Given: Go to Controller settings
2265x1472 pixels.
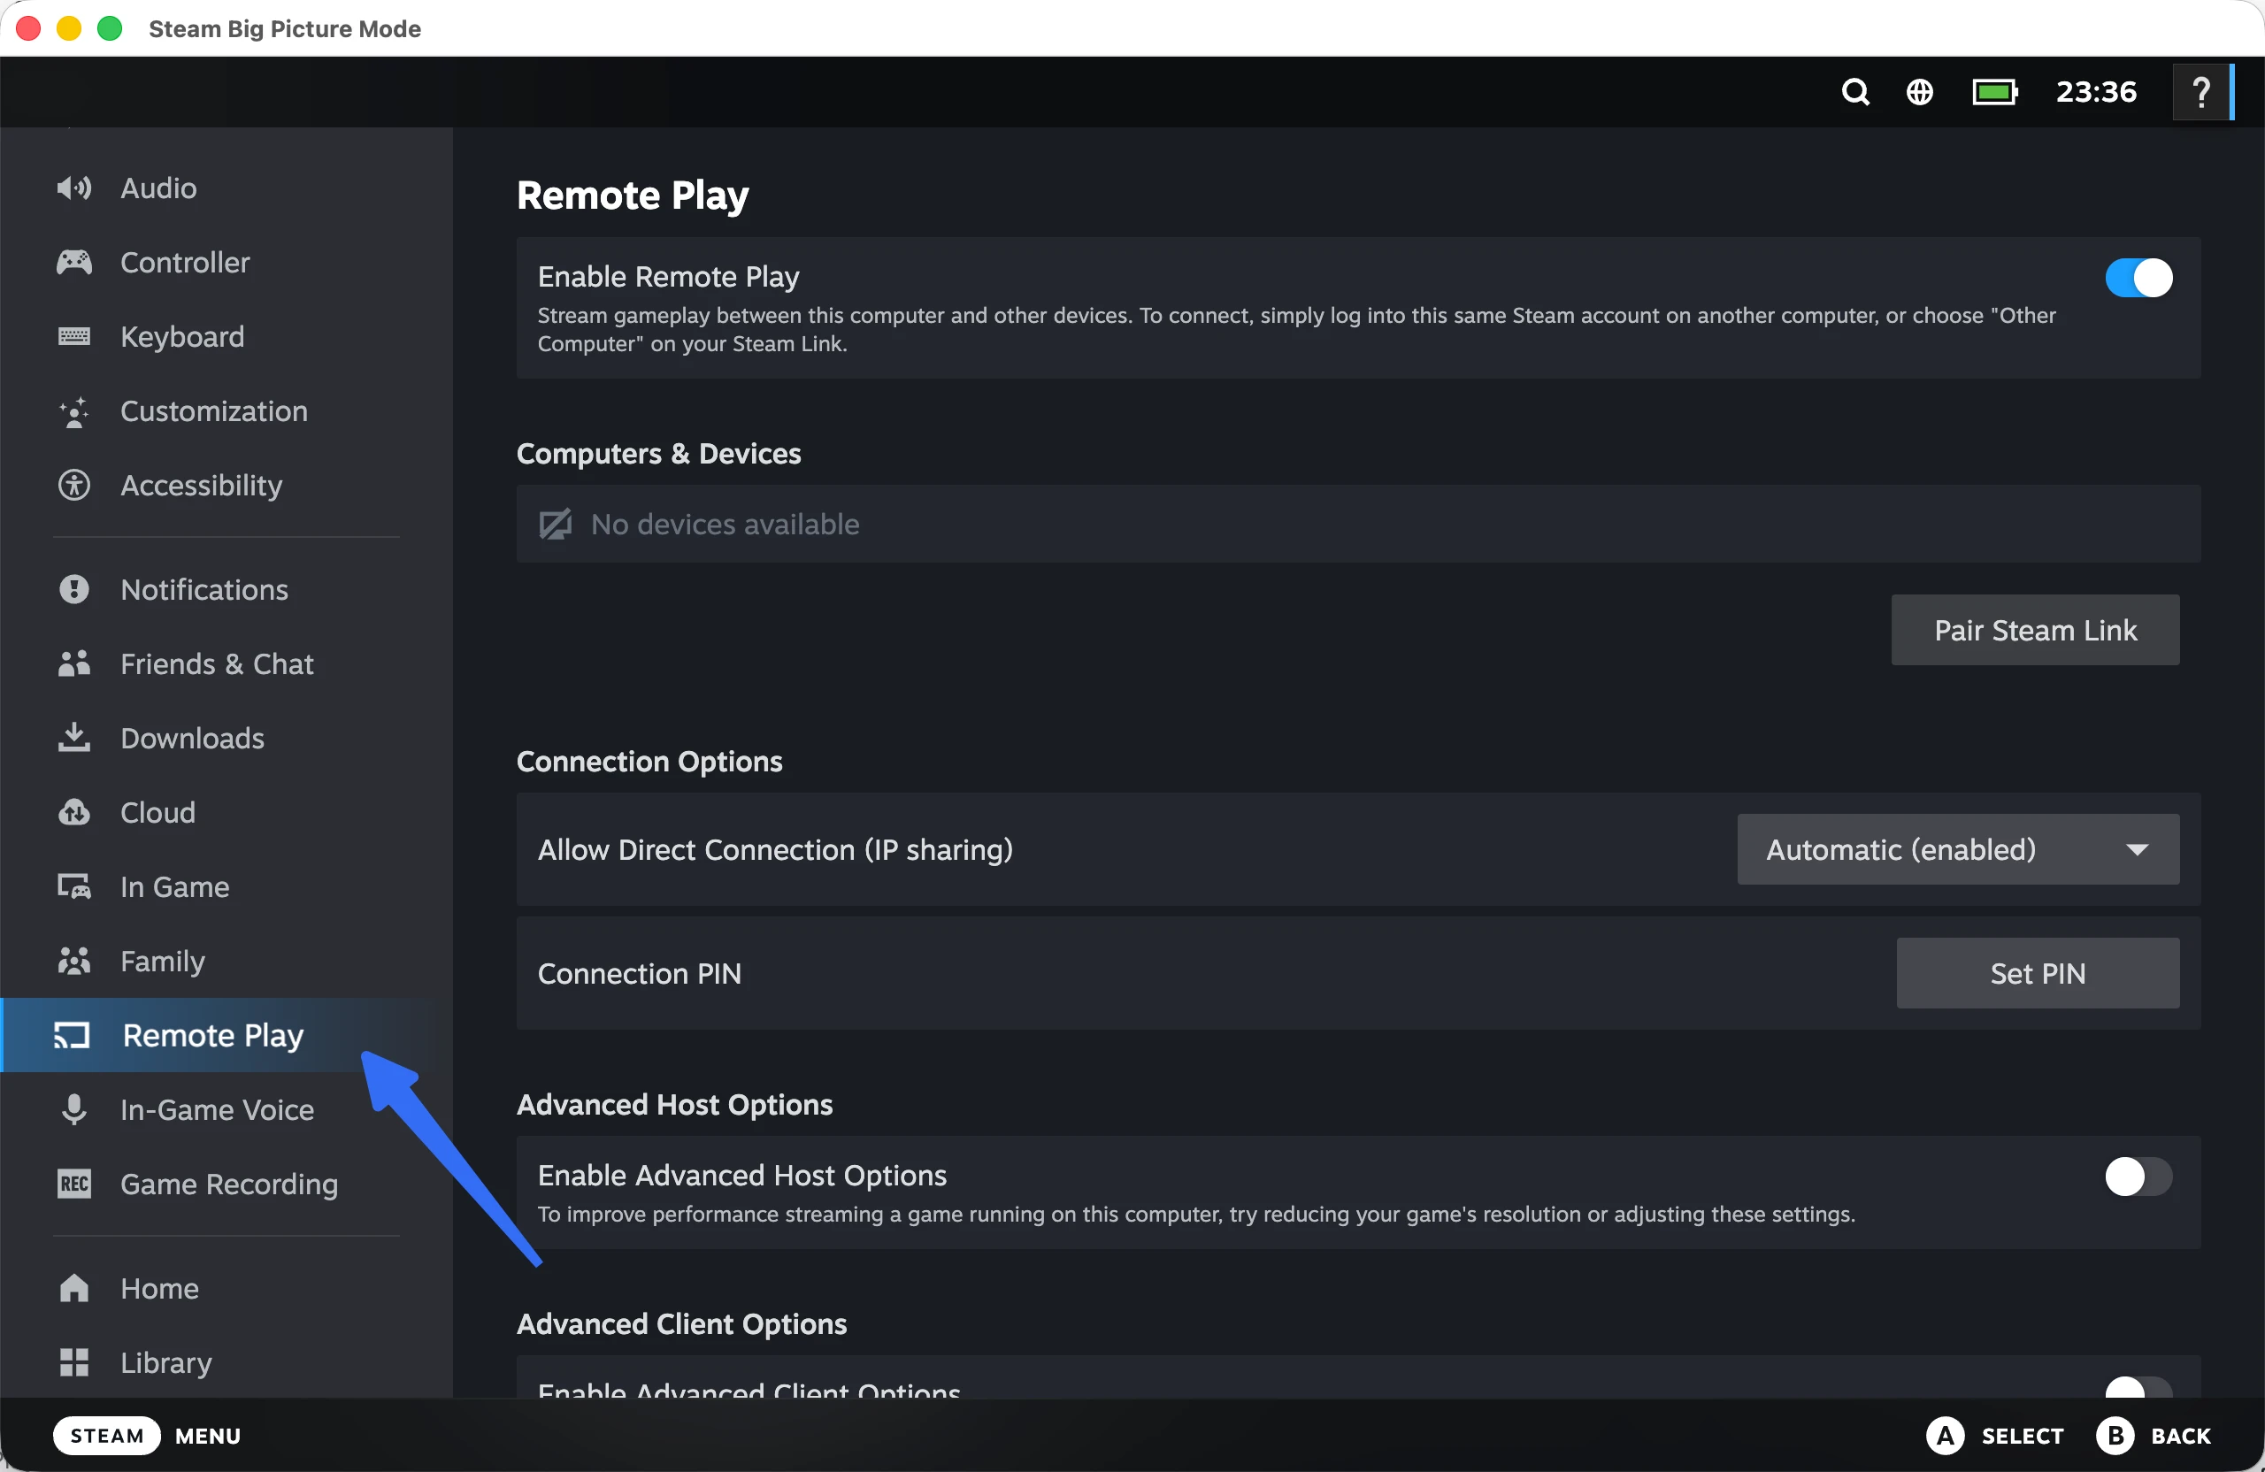Looking at the screenshot, I should [185, 262].
